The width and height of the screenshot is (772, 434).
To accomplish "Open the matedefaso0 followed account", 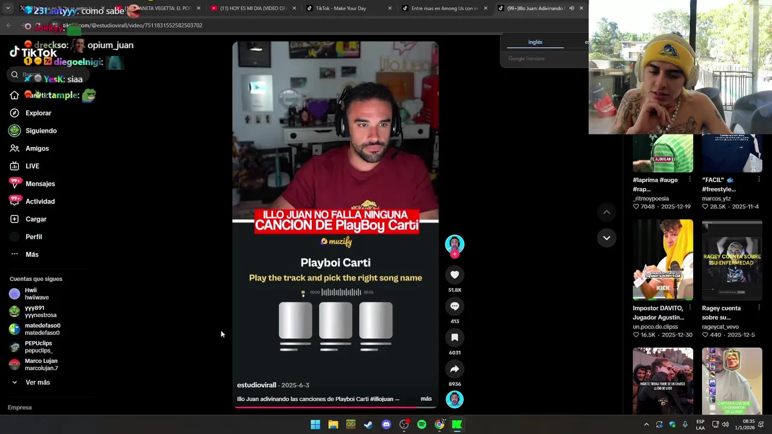I will [34, 329].
